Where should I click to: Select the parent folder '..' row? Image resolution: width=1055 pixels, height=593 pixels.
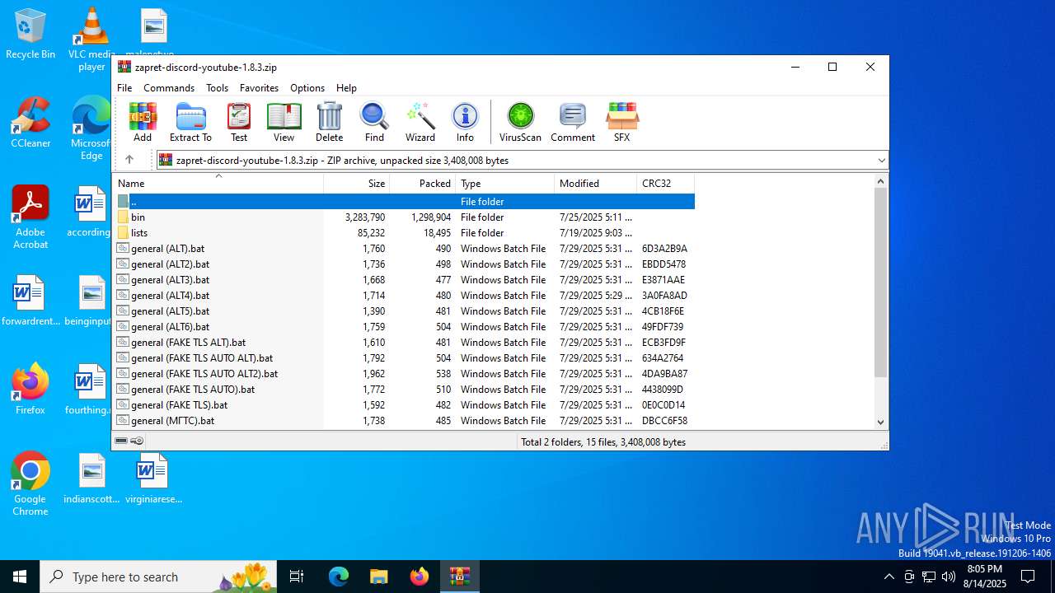(404, 202)
